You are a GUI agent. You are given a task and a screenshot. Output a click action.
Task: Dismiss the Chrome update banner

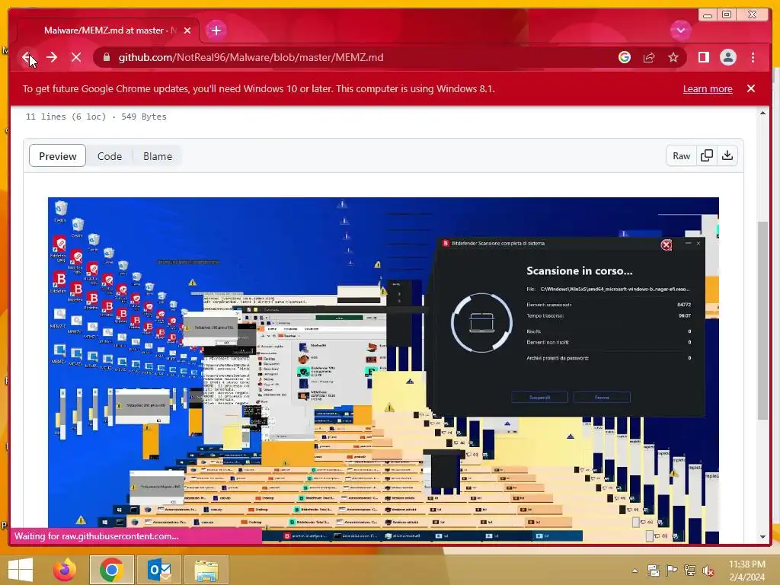pos(750,88)
